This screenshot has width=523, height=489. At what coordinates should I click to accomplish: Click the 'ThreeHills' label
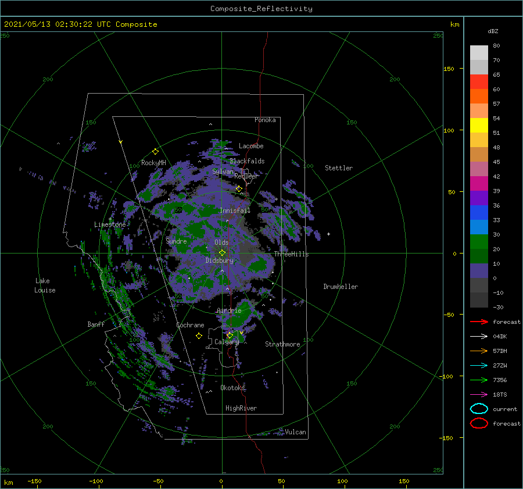pyautogui.click(x=291, y=254)
